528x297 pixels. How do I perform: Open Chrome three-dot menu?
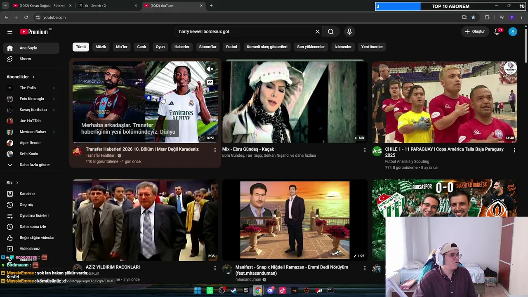(522, 17)
